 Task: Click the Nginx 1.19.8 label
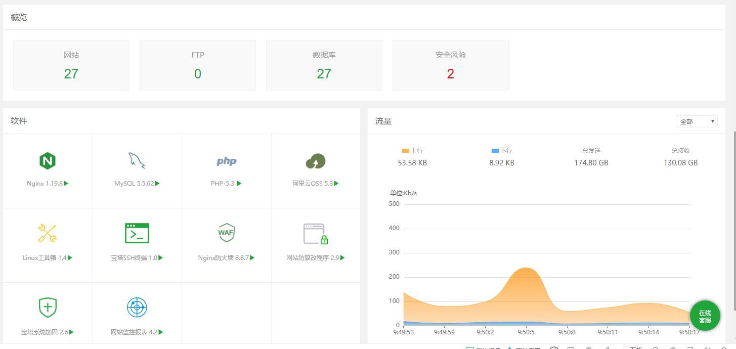45,184
